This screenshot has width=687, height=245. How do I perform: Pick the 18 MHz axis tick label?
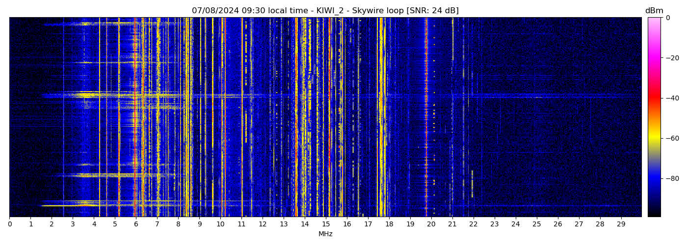pos(389,224)
